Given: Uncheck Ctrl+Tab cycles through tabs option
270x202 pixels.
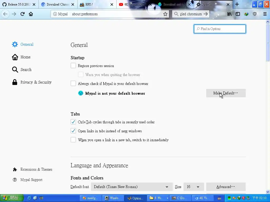Looking at the screenshot, I should [73, 122].
